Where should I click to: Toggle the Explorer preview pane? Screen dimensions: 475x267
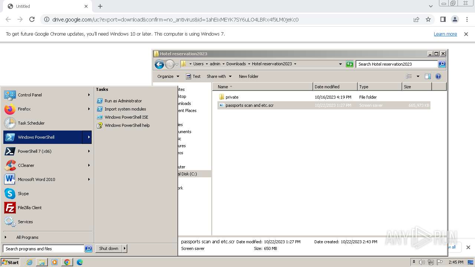pos(428,76)
